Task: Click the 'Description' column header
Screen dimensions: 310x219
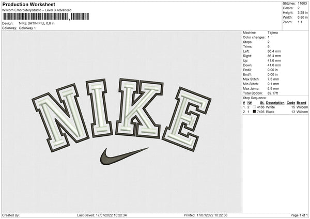Action: [x=275, y=103]
